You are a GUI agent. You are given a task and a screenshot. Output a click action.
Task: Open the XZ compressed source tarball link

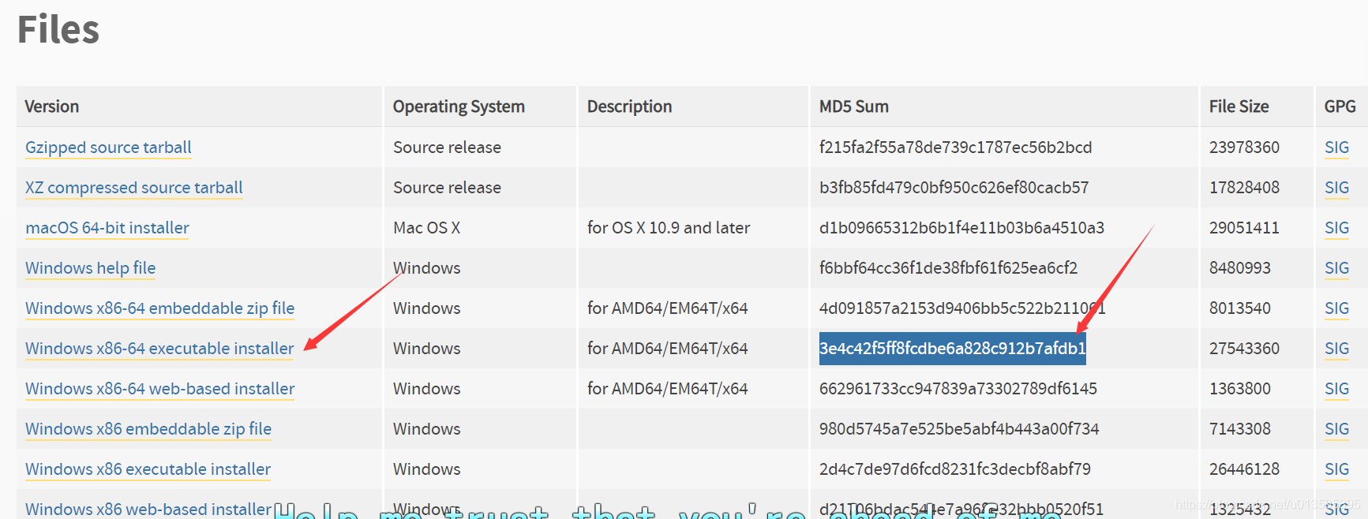(134, 188)
